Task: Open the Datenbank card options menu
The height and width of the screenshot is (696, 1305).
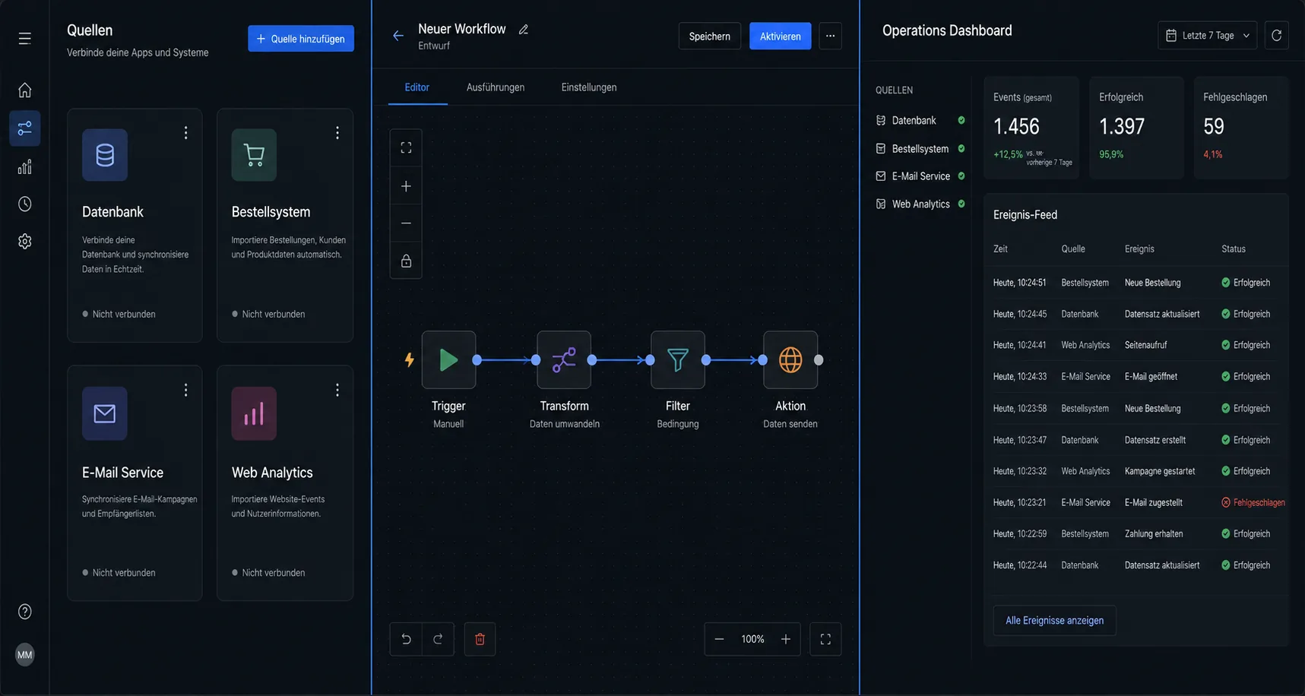Action: click(x=185, y=133)
